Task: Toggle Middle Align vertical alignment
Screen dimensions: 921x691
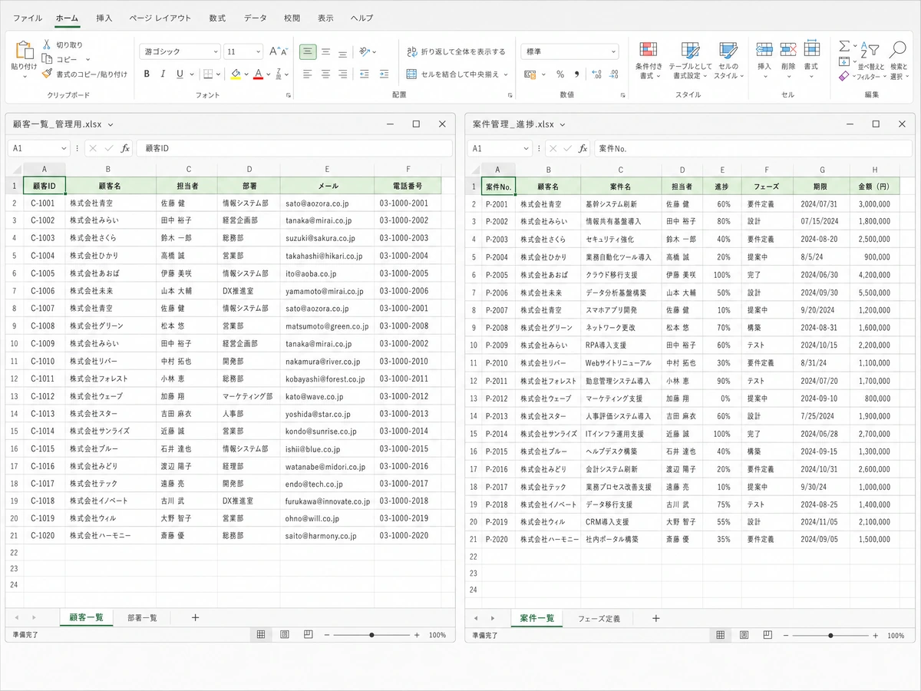Action: tap(325, 51)
